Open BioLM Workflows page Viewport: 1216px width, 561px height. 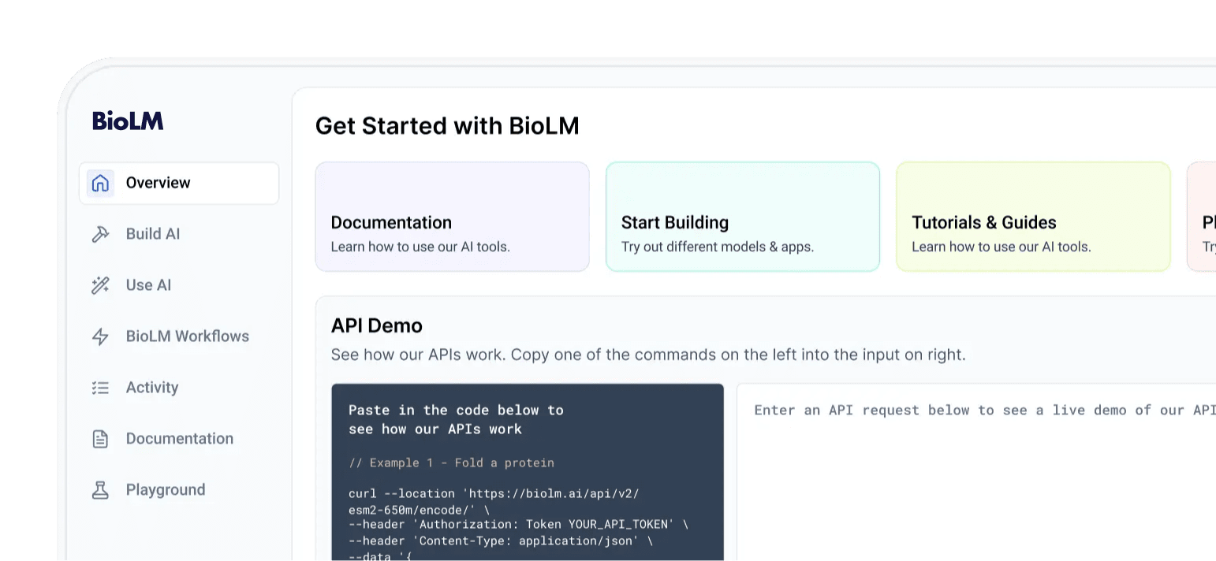(x=188, y=336)
